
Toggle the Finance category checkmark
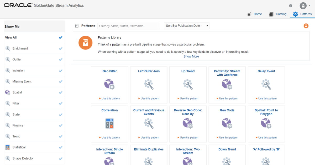pos(61,125)
